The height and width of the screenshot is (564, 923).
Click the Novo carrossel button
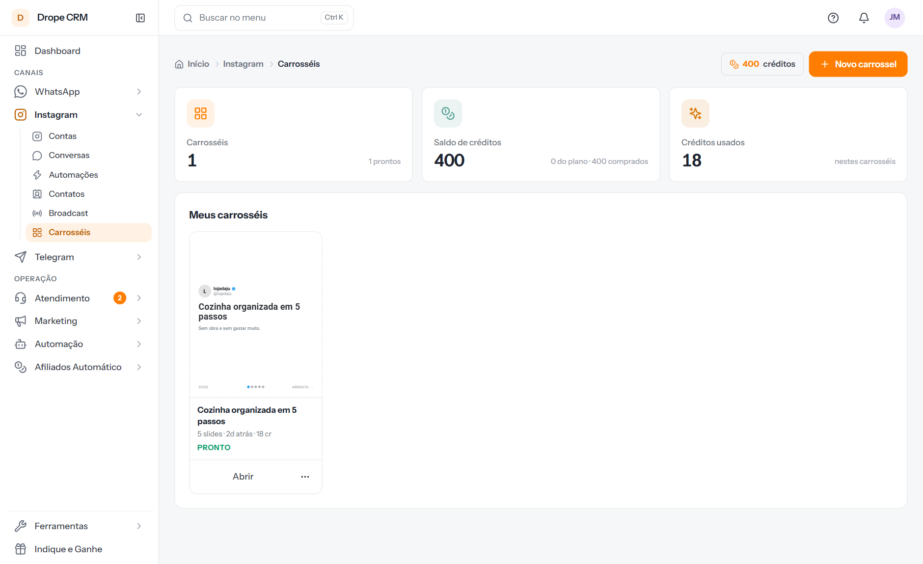858,64
